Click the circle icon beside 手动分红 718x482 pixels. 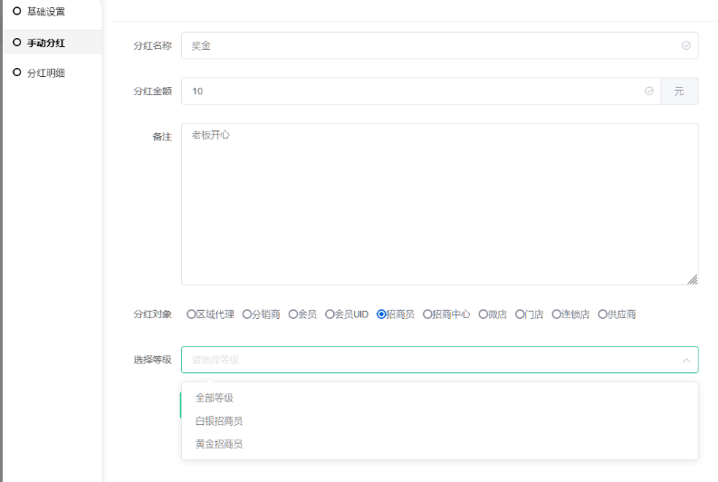pyautogui.click(x=16, y=43)
